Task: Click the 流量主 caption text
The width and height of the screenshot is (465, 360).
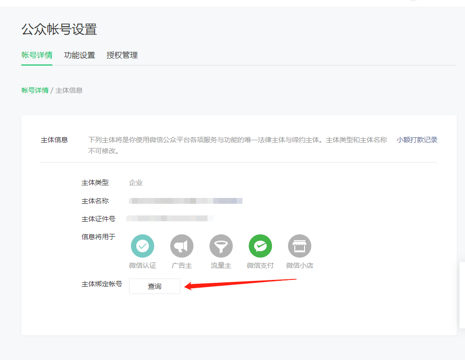Action: (221, 265)
